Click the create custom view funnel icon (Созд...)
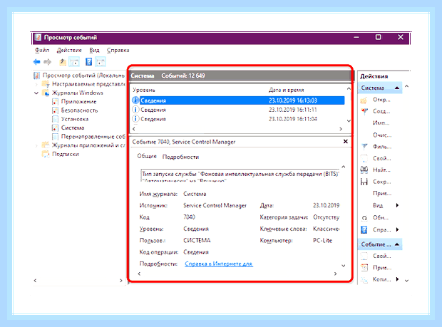The image size is (442, 327). coord(364,112)
